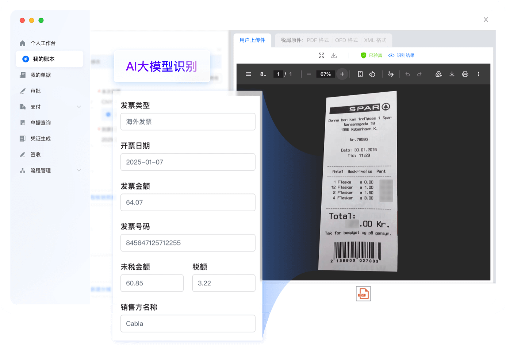
Task: Open the PDF toolbar more-options menu
Action: (478, 74)
